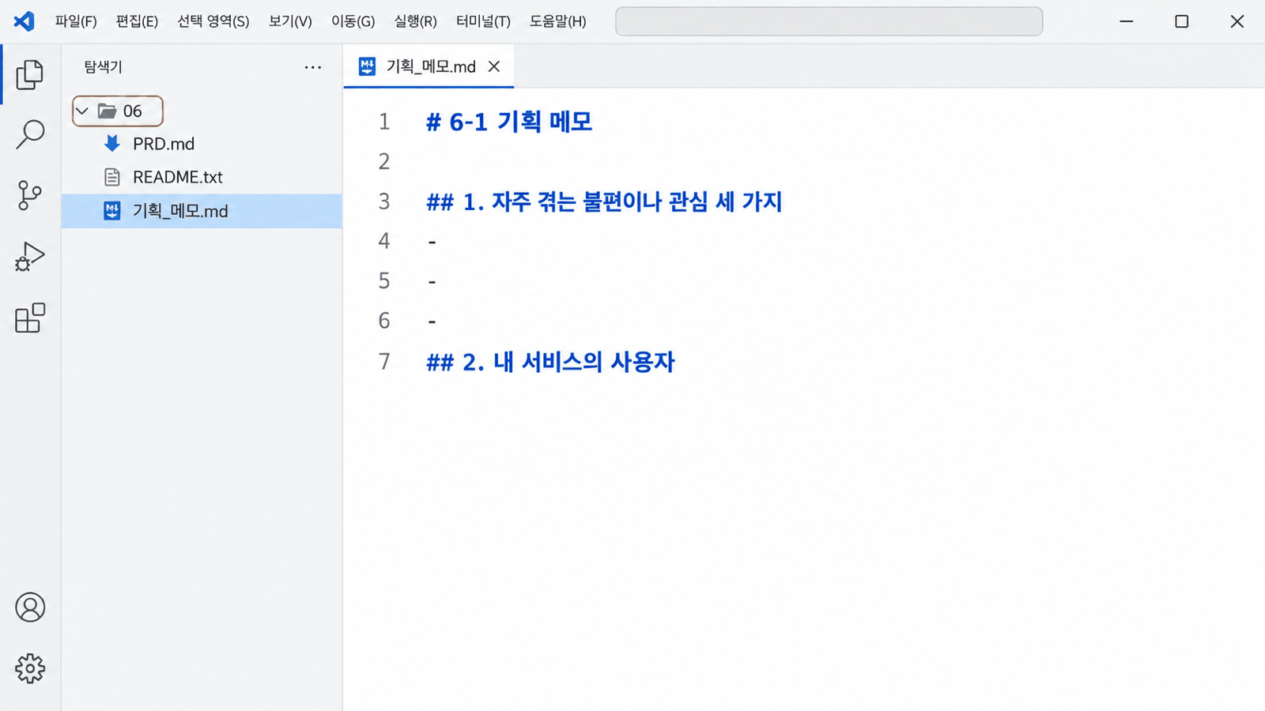Click the PRD.md file icon

coord(112,143)
